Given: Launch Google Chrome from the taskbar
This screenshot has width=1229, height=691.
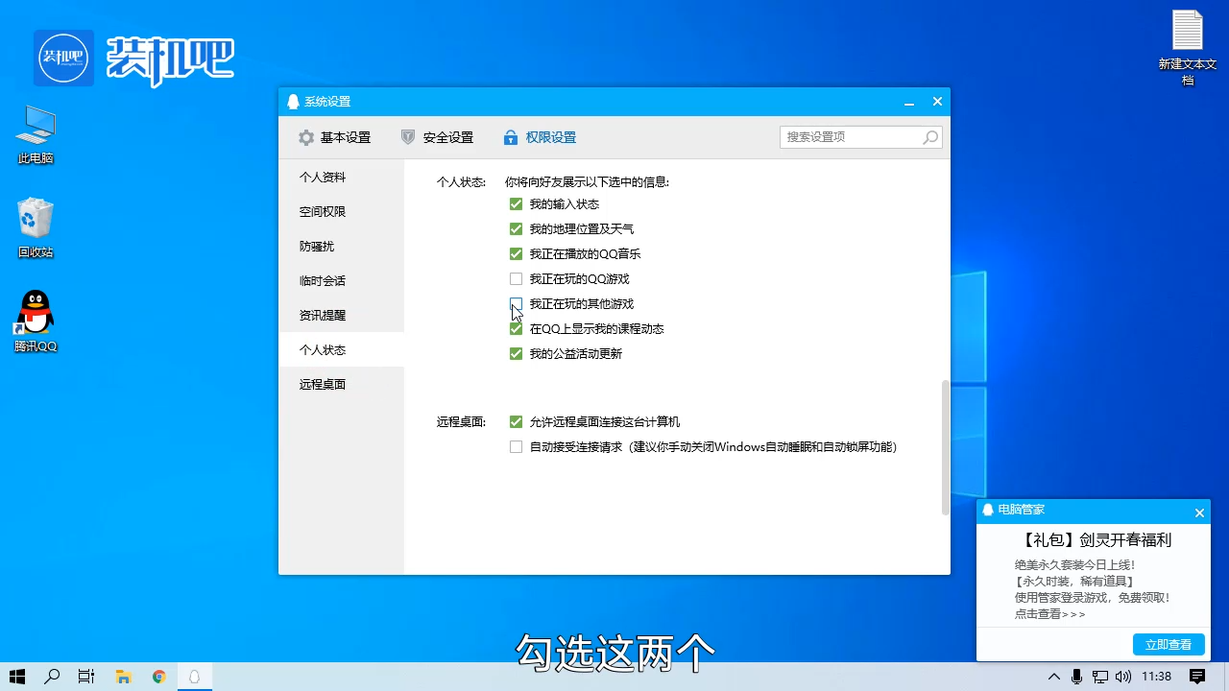Looking at the screenshot, I should click(158, 677).
